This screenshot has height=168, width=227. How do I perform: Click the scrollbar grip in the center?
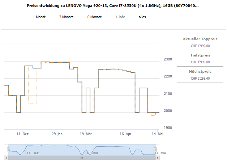tap(81, 158)
